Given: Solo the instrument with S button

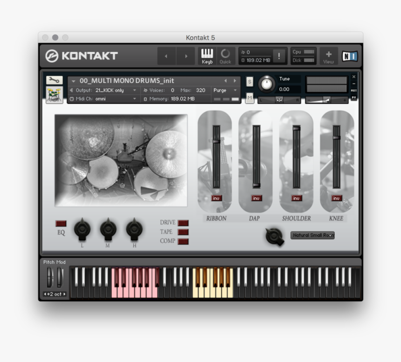Looking at the screenshot, I should (x=249, y=82).
